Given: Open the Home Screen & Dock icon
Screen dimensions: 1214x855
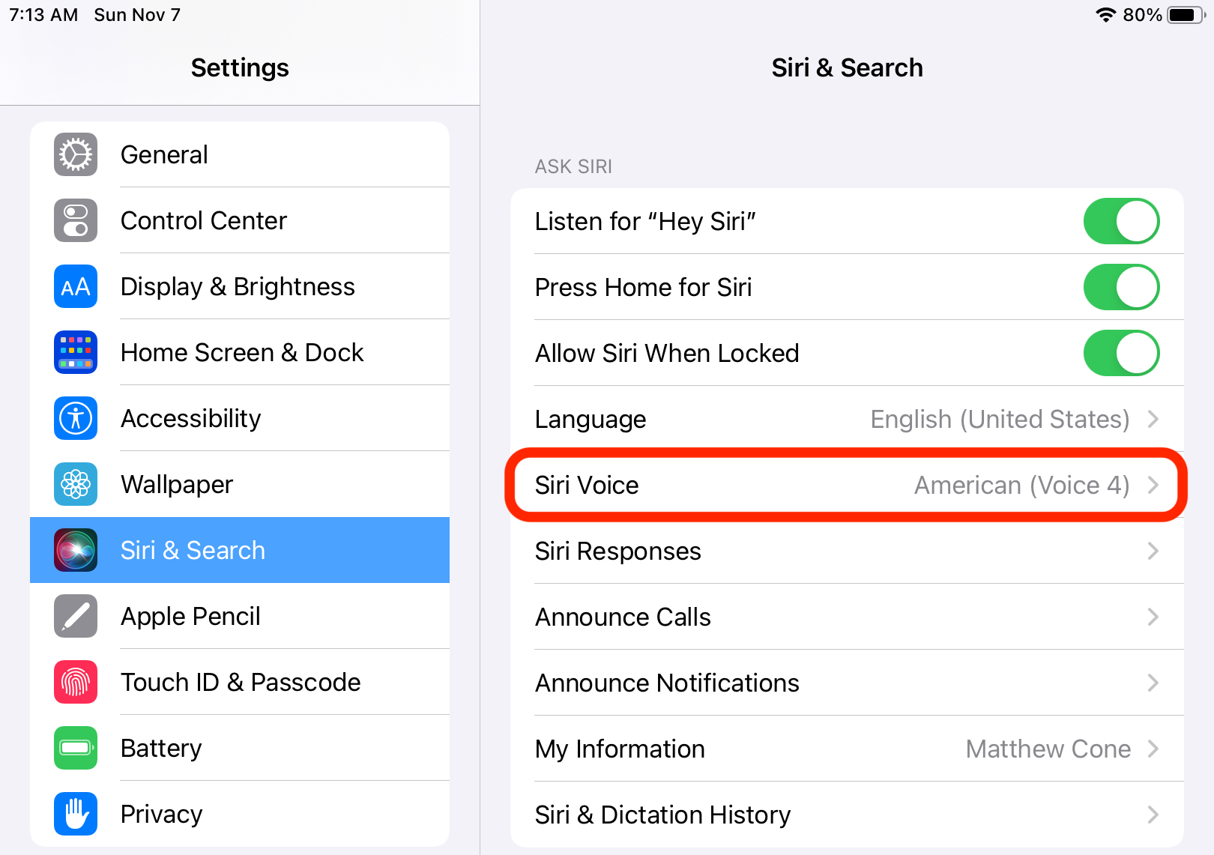Looking at the screenshot, I should pos(75,352).
